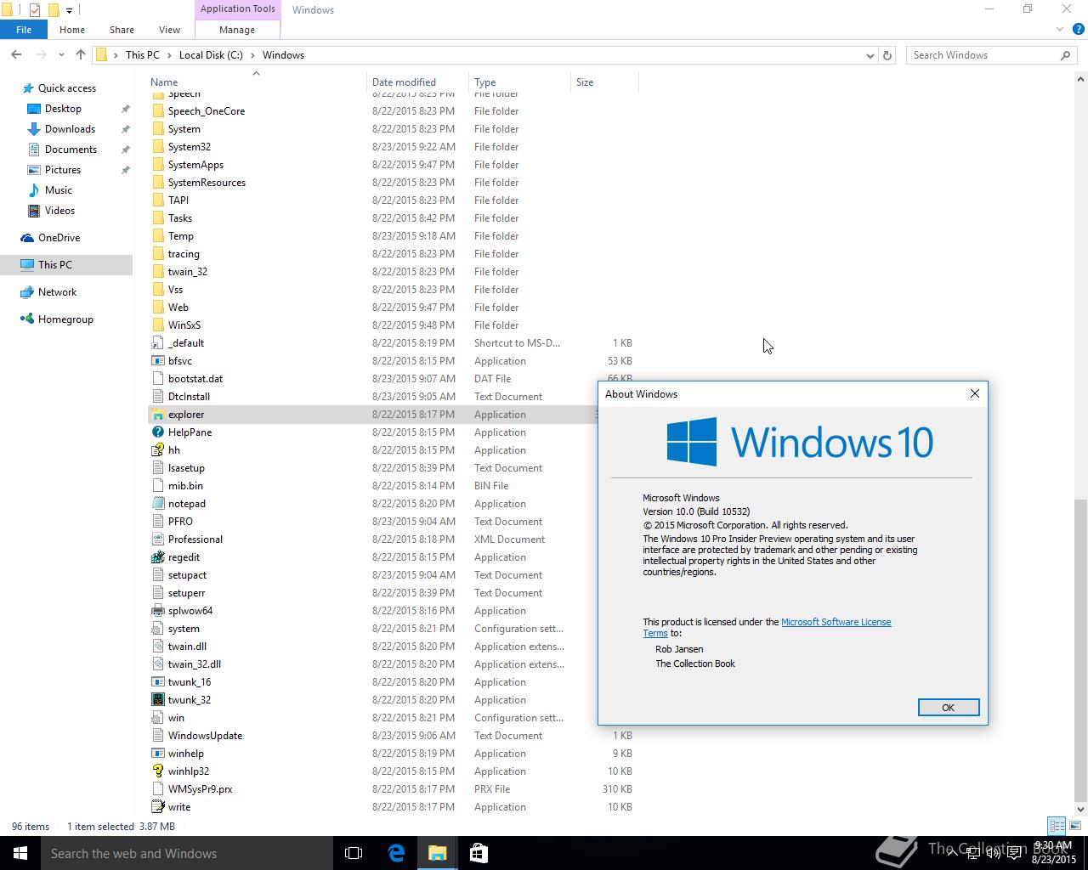Open the Store from taskbar

(479, 853)
